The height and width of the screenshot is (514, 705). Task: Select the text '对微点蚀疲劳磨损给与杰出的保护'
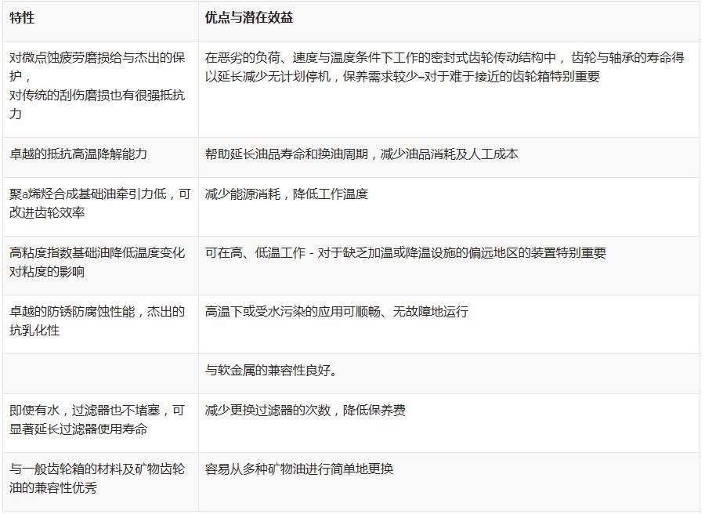(x=97, y=67)
